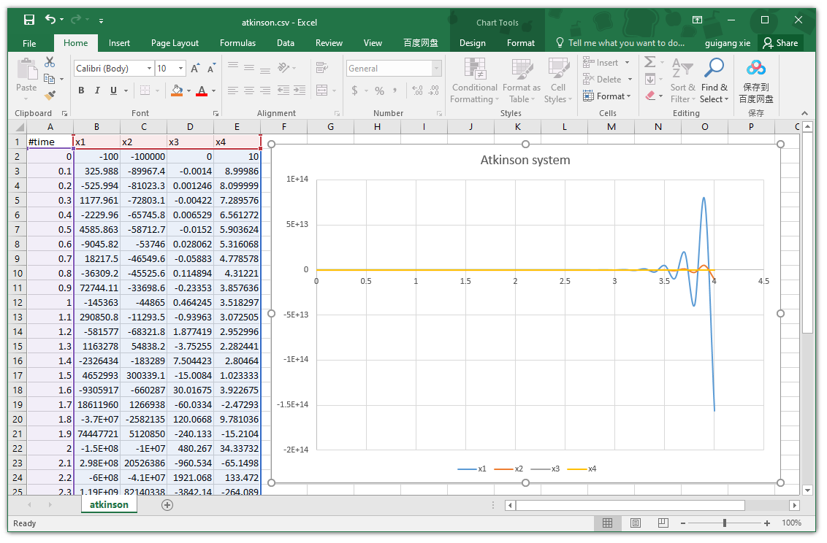
Task: Open the font name dropdown
Action: tap(150, 69)
